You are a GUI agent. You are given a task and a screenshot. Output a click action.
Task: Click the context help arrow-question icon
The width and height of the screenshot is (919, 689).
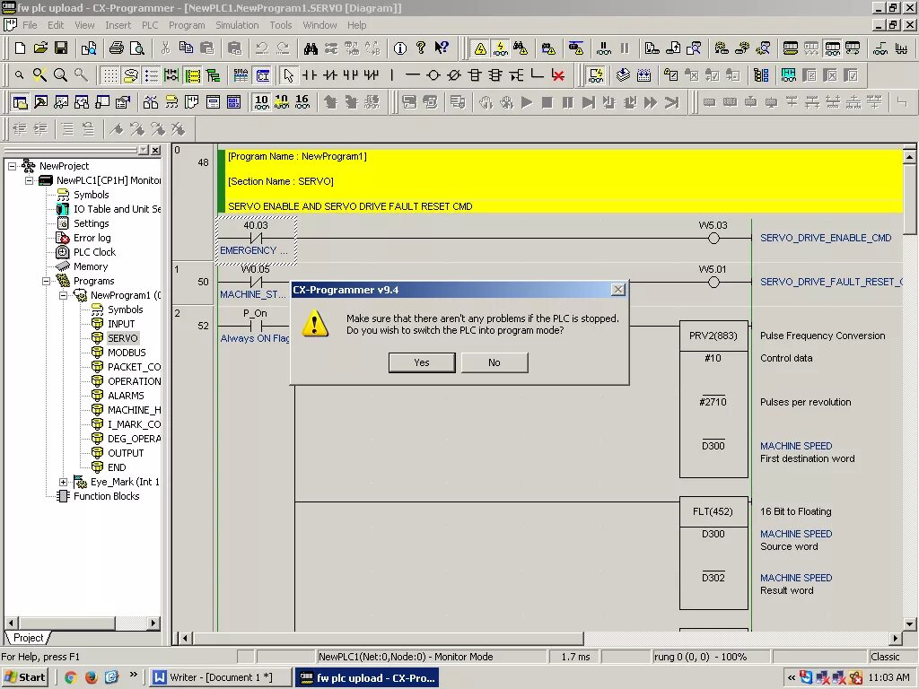(x=442, y=48)
